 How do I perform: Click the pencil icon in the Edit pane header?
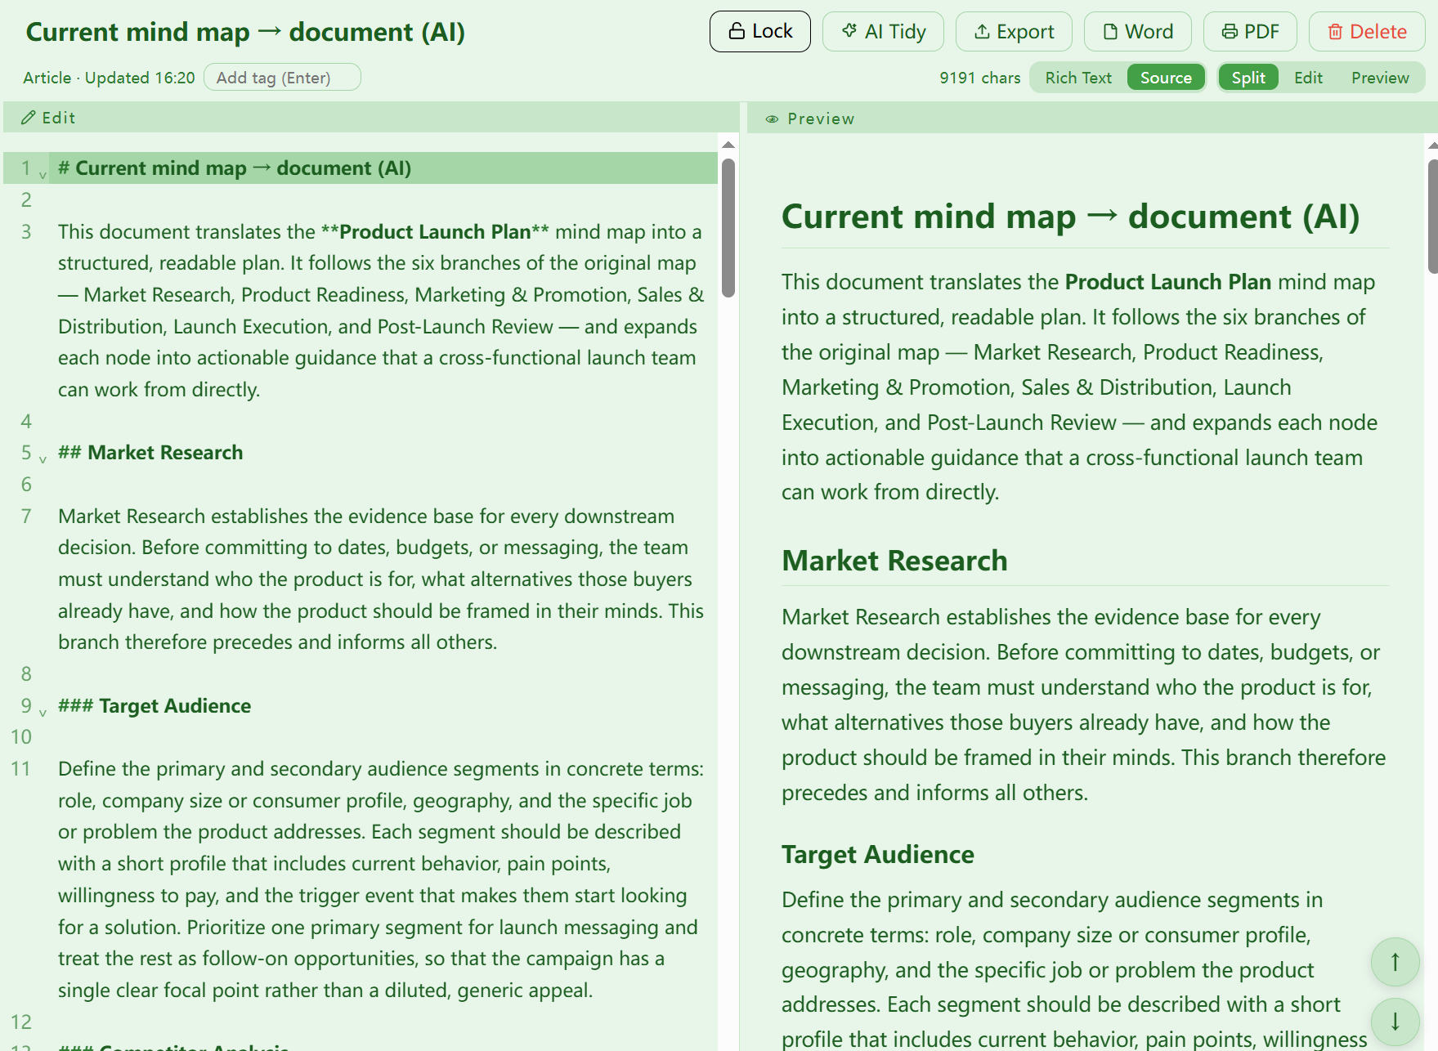click(x=29, y=118)
